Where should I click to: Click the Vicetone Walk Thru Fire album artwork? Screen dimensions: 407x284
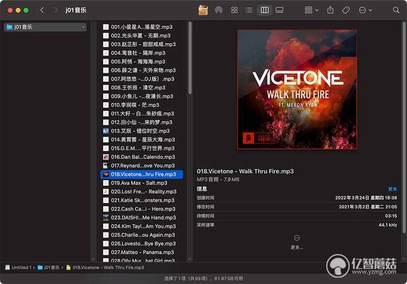(x=297, y=90)
